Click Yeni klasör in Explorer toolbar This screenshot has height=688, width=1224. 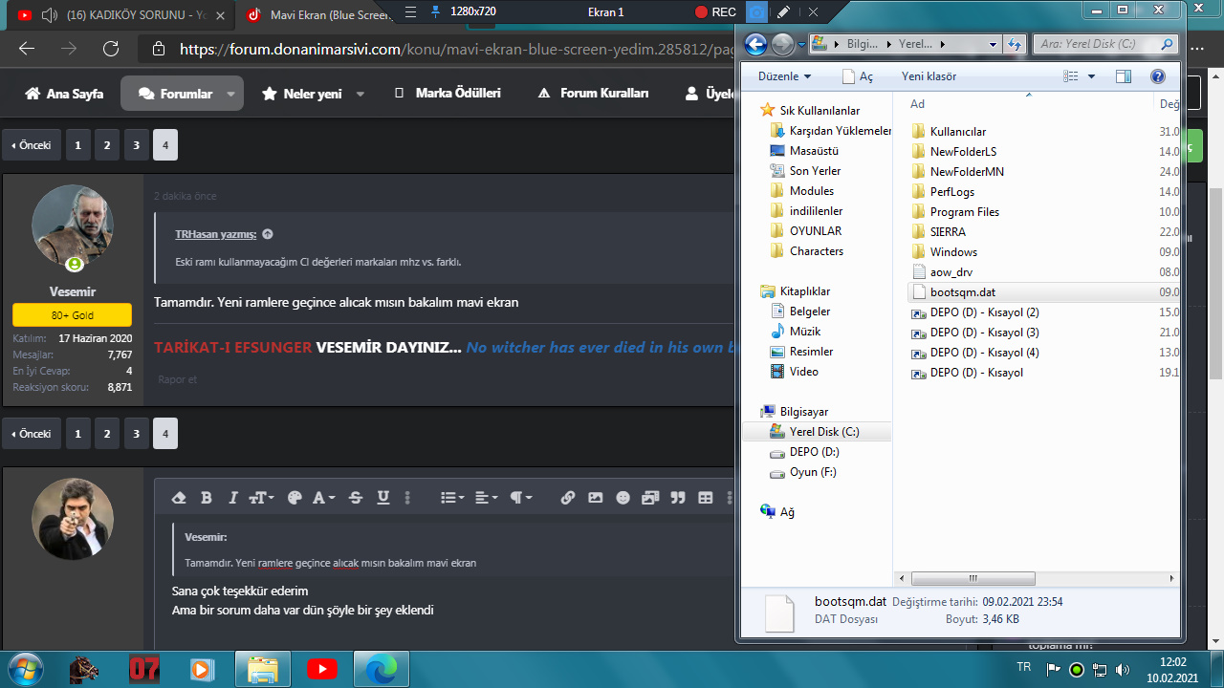pos(929,76)
